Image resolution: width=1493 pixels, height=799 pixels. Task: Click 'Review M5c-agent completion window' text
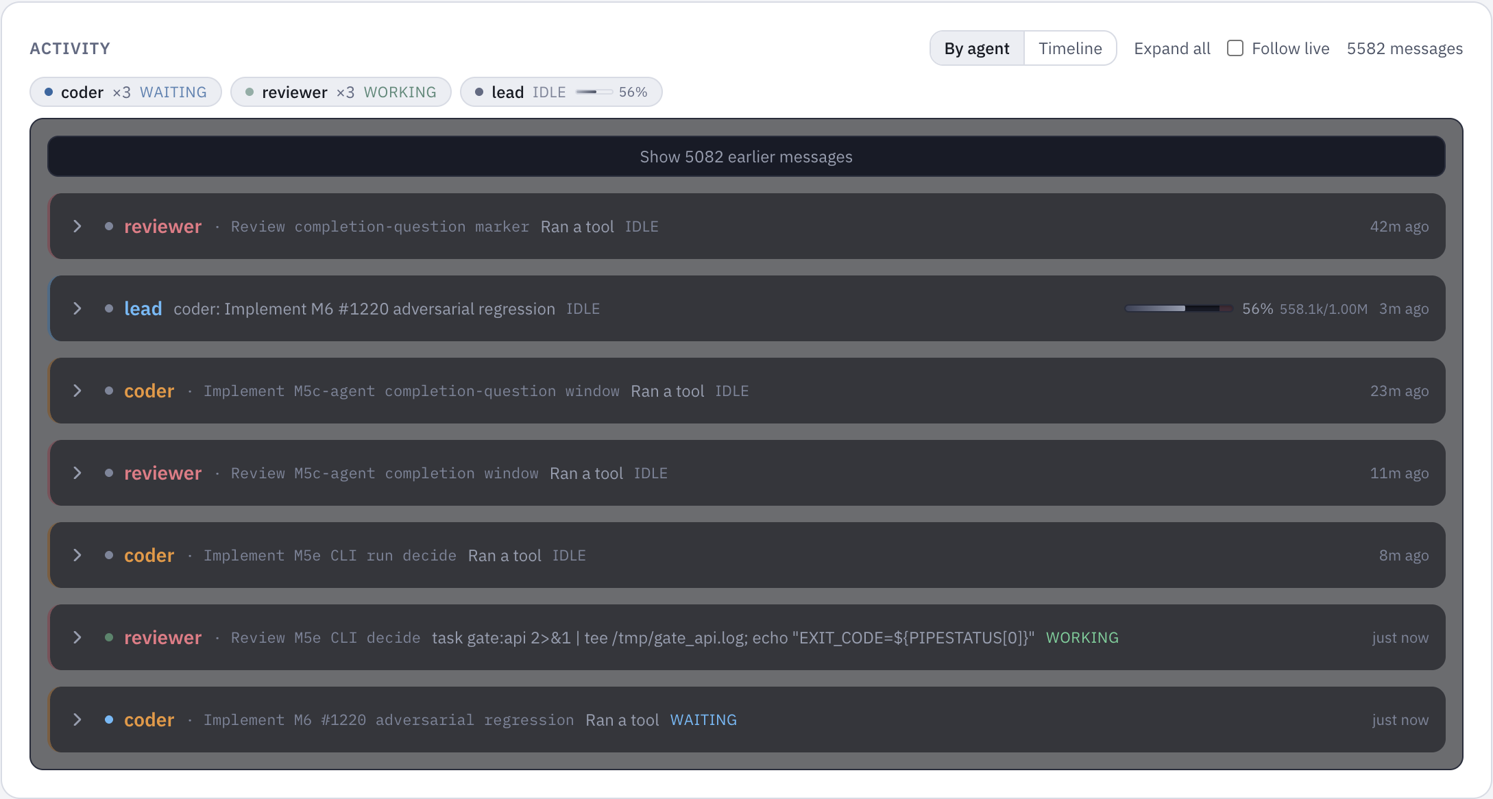(x=385, y=474)
